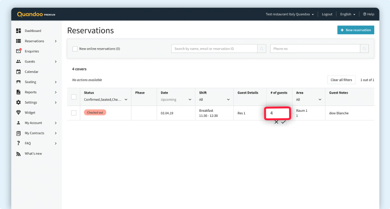Click the Enquiries envelope icon
This screenshot has width=390, height=209.
pos(19,51)
